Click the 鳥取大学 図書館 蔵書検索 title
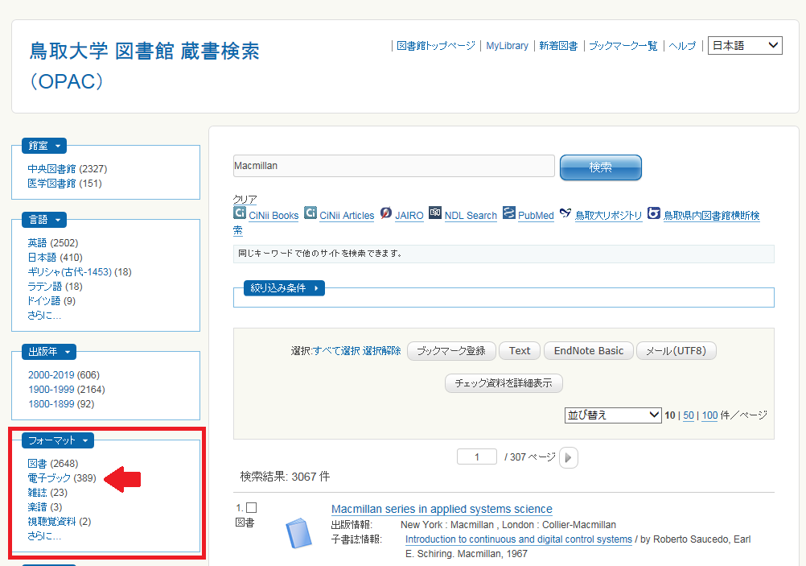 coord(145,66)
